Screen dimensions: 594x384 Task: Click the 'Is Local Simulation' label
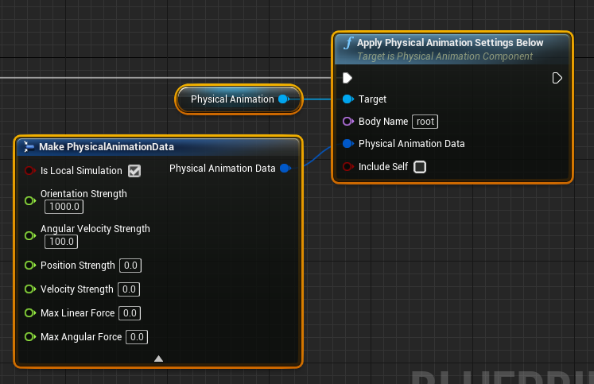pos(81,171)
